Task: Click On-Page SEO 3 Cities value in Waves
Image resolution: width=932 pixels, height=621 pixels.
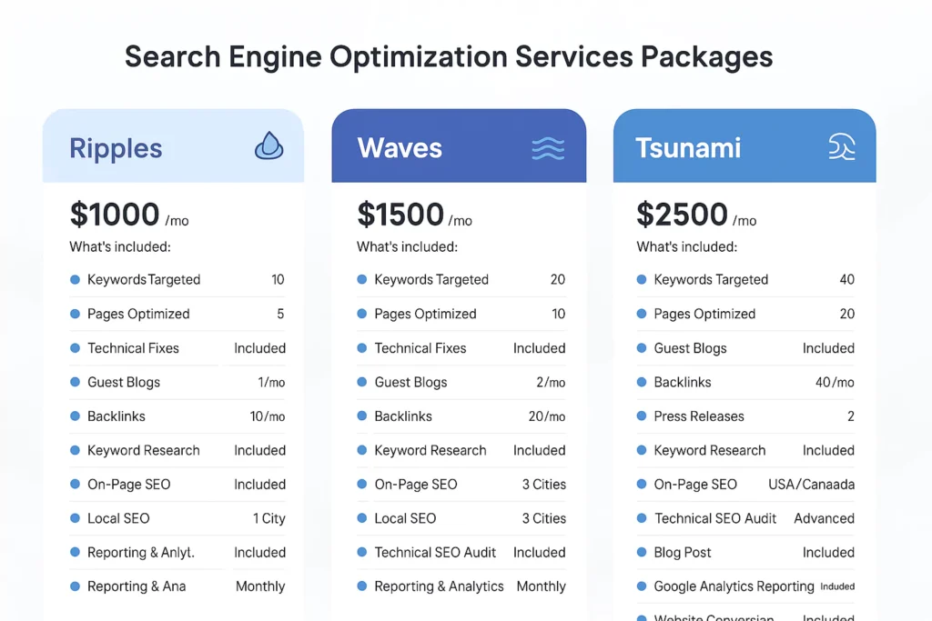Action: [544, 485]
